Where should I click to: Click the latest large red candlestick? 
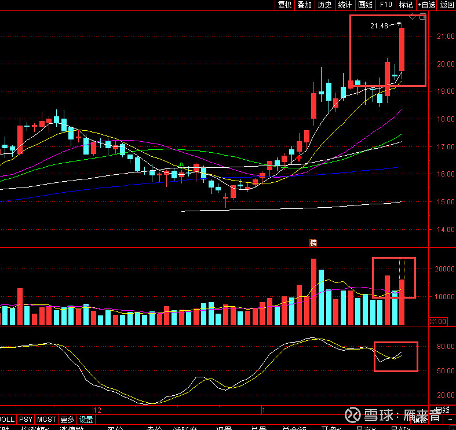point(402,49)
